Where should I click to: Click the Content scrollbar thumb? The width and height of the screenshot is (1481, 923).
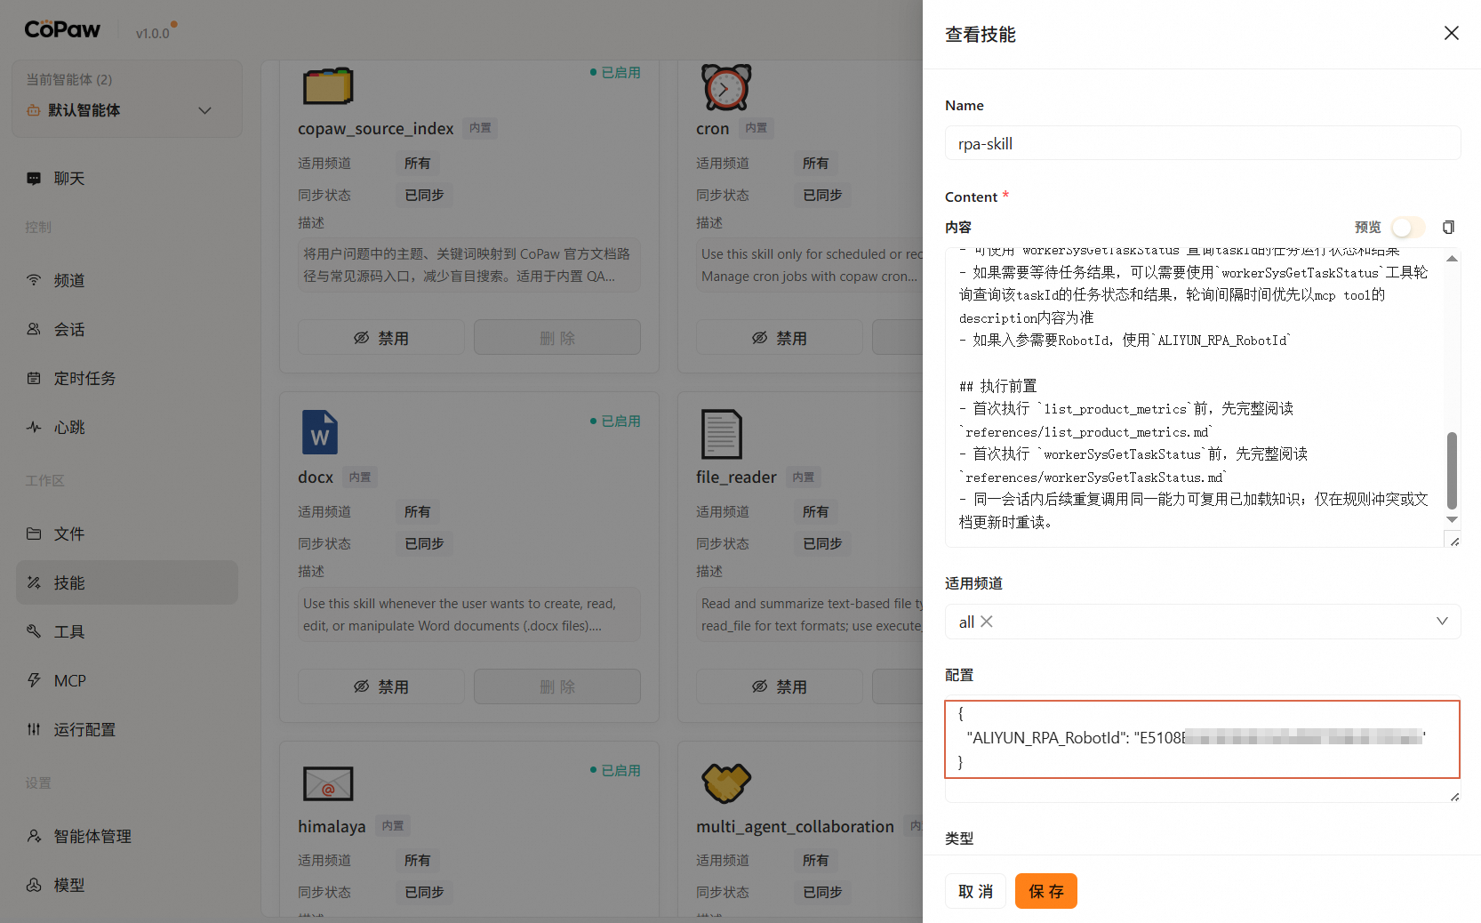[1452, 470]
